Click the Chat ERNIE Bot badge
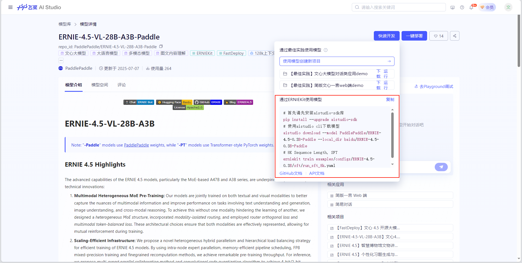Viewport: 522px width, 263px height. 139,102
